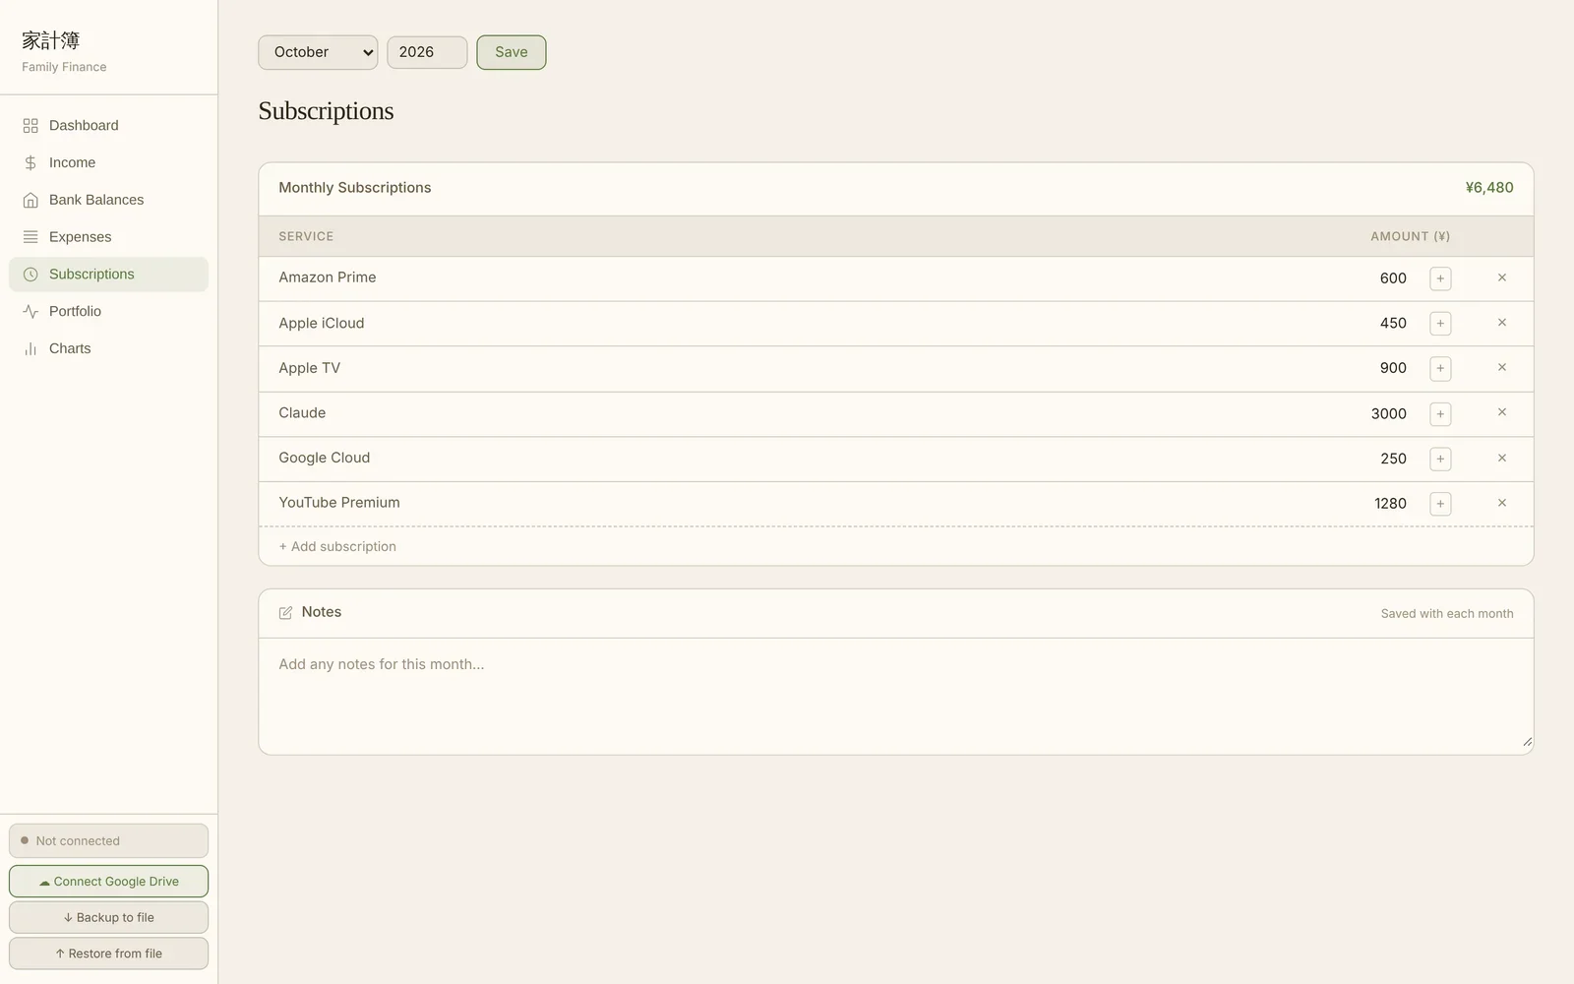The image size is (1574, 984).
Task: Click the Notes textarea resize handle
Action: pos(1527,742)
